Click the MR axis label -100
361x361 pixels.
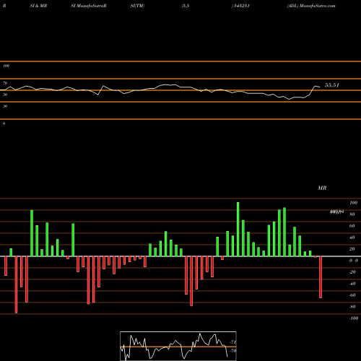click(354, 318)
